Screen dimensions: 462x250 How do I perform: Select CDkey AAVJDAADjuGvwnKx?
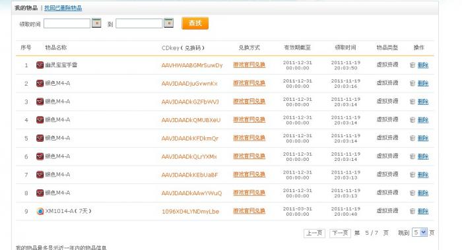pyautogui.click(x=189, y=84)
